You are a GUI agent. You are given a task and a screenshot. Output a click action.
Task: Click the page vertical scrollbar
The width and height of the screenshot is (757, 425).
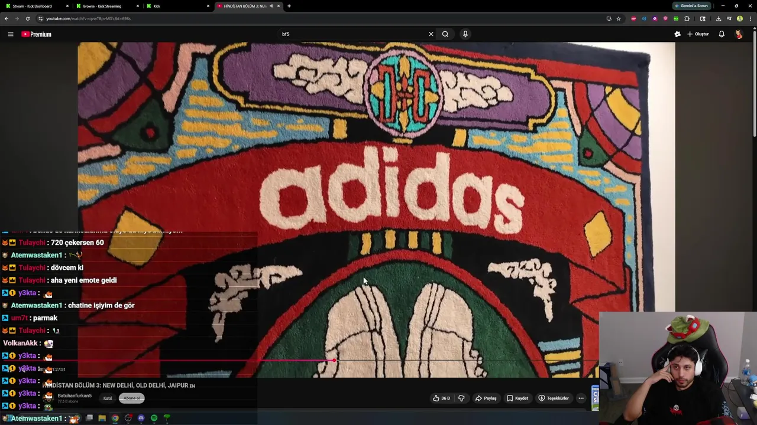point(754,83)
